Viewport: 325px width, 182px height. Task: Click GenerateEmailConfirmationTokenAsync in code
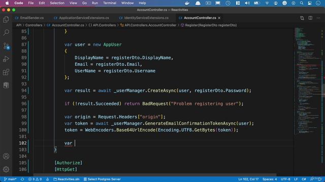pos(190,123)
